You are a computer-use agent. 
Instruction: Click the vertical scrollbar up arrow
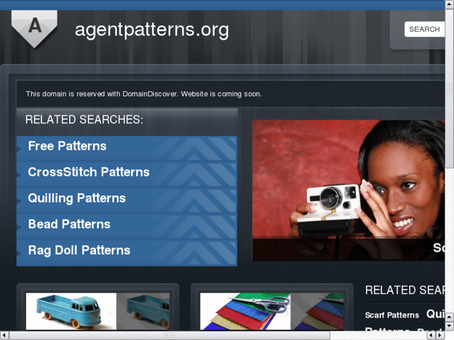click(x=450, y=4)
